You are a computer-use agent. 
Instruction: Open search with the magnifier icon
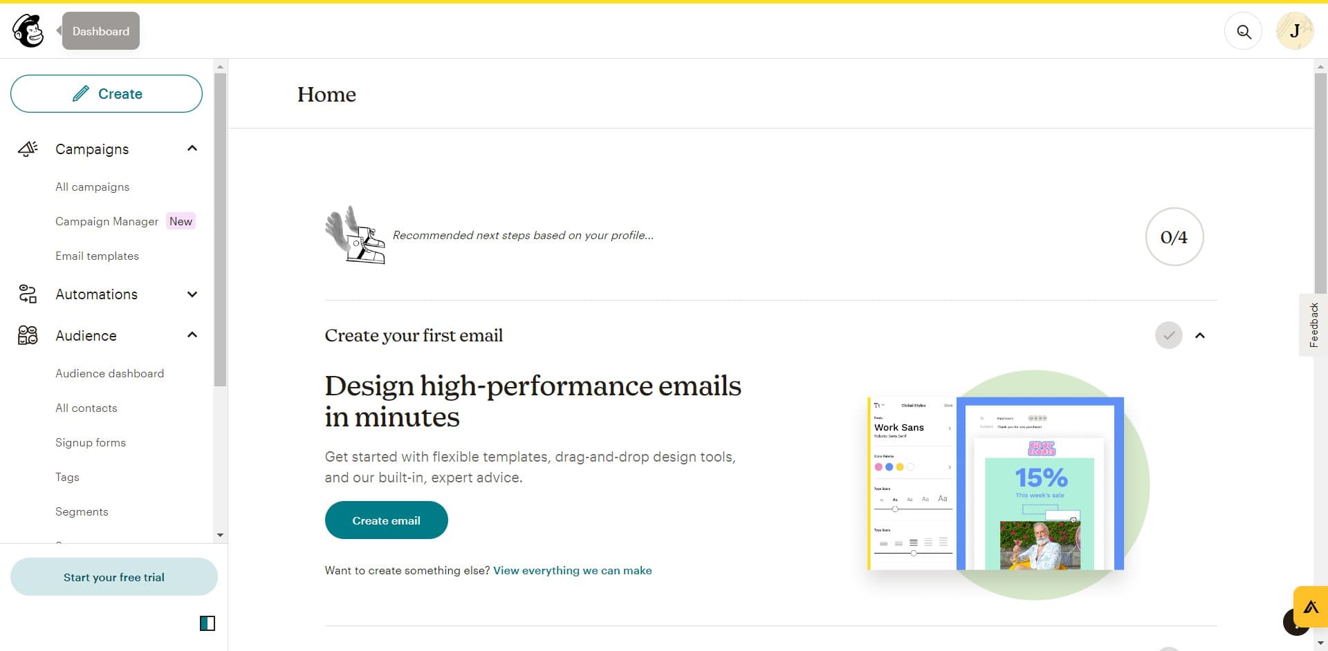(1243, 32)
